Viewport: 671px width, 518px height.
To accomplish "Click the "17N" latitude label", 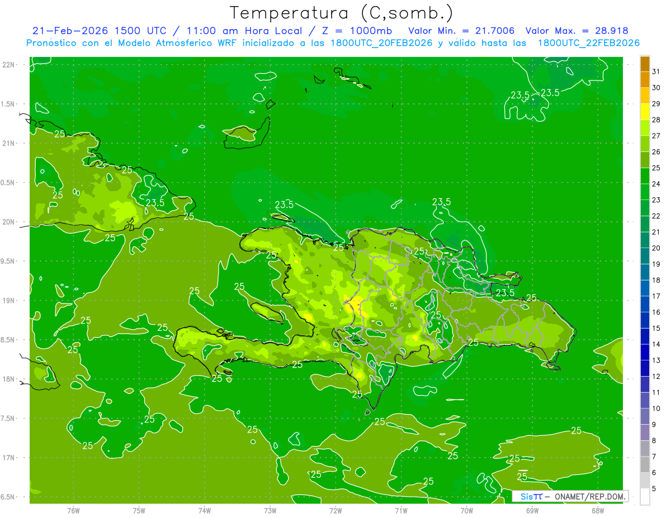I will click(10, 458).
